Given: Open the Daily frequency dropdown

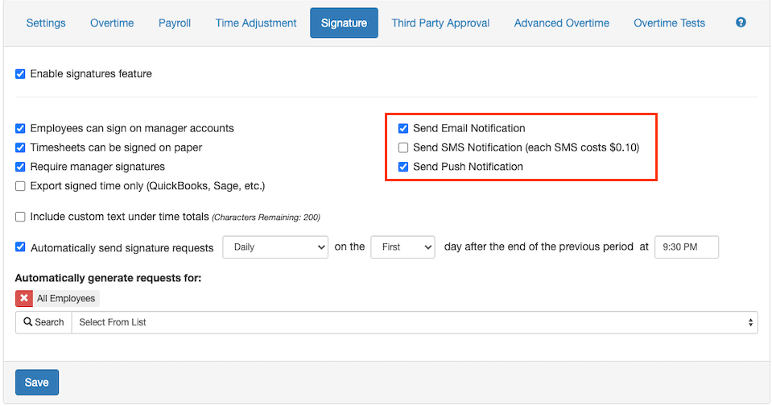Looking at the screenshot, I should click(275, 247).
